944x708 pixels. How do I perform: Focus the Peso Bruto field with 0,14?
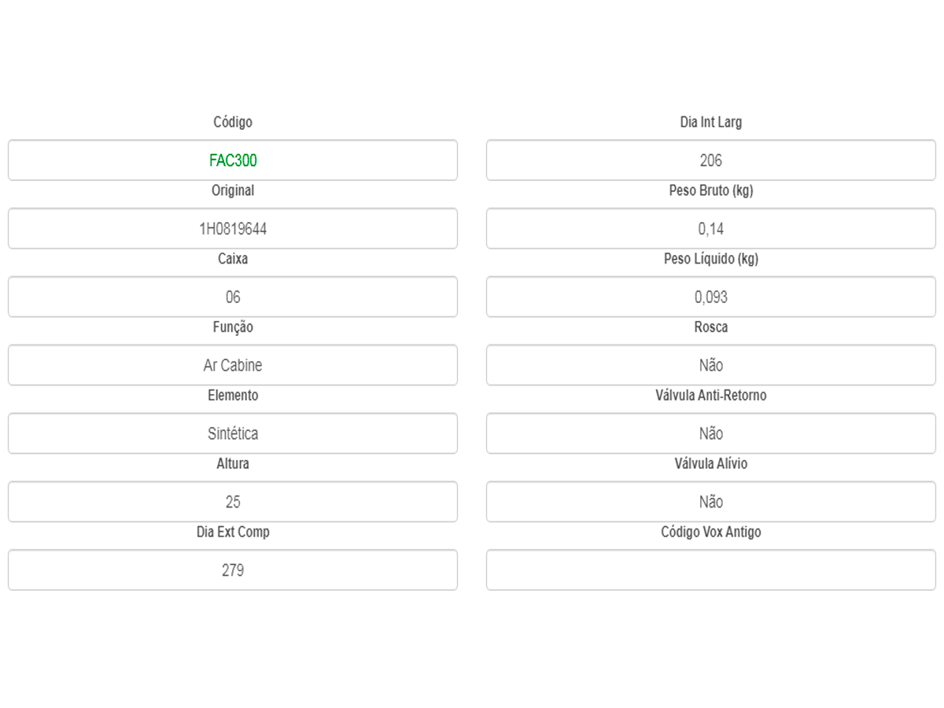point(711,229)
